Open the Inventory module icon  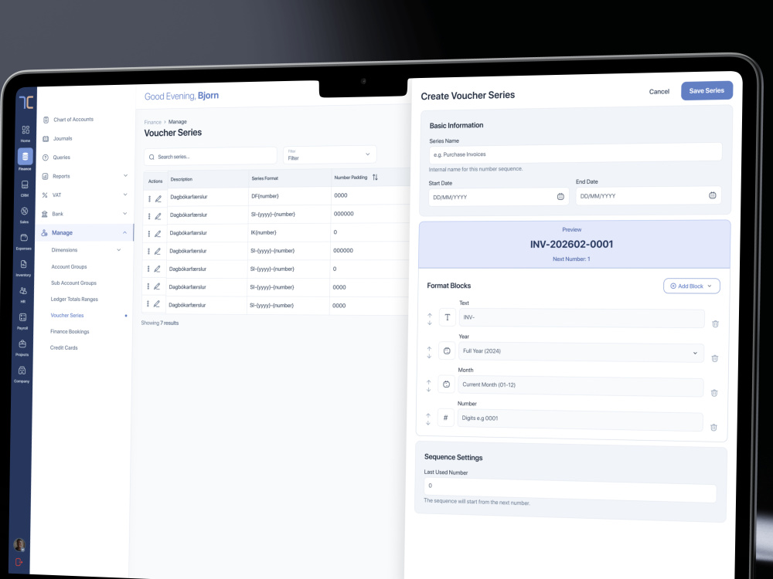[23, 267]
